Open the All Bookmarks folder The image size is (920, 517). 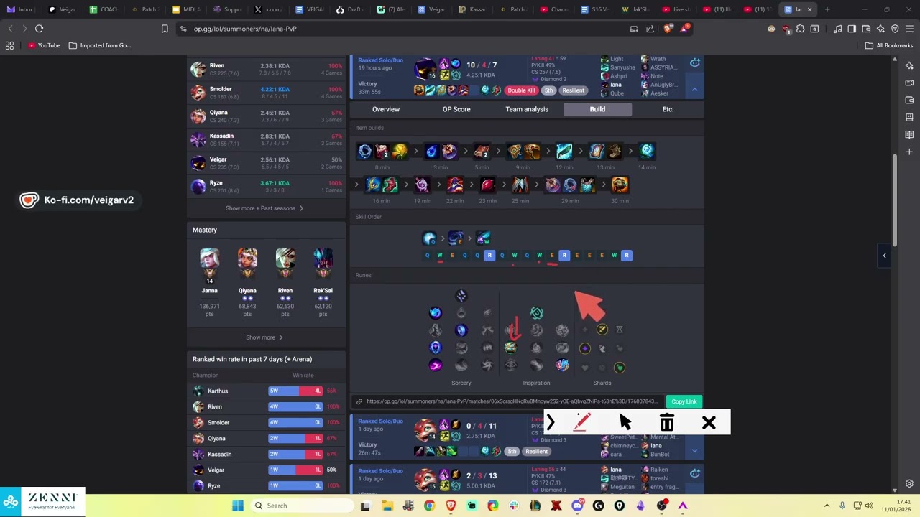[889, 45]
